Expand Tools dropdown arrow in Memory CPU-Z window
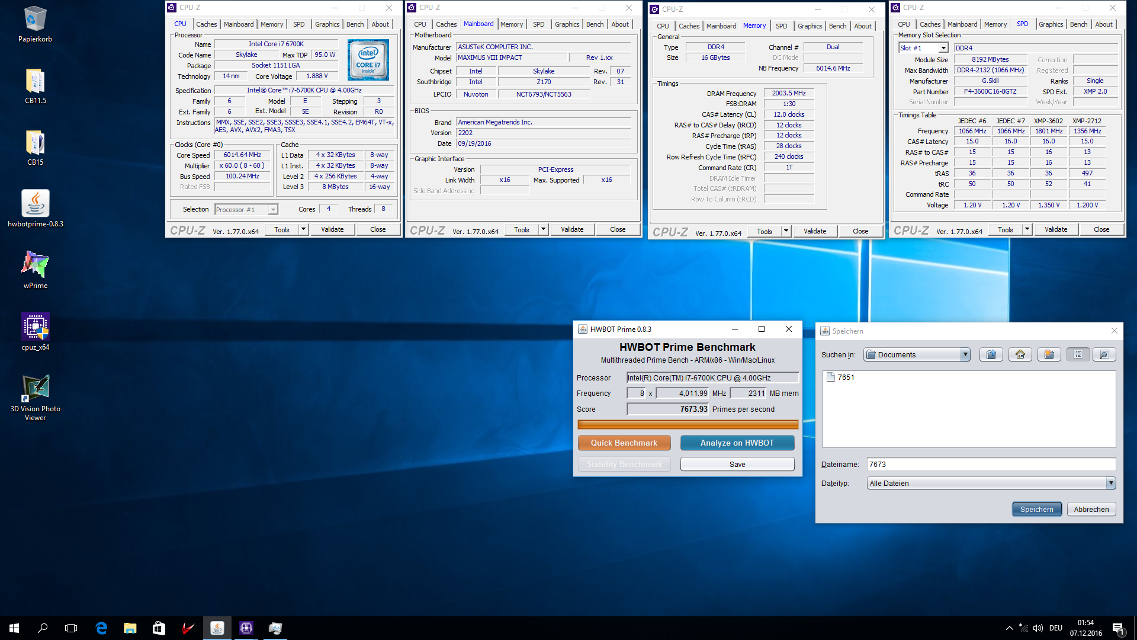Viewport: 1137px width, 640px height. click(786, 231)
